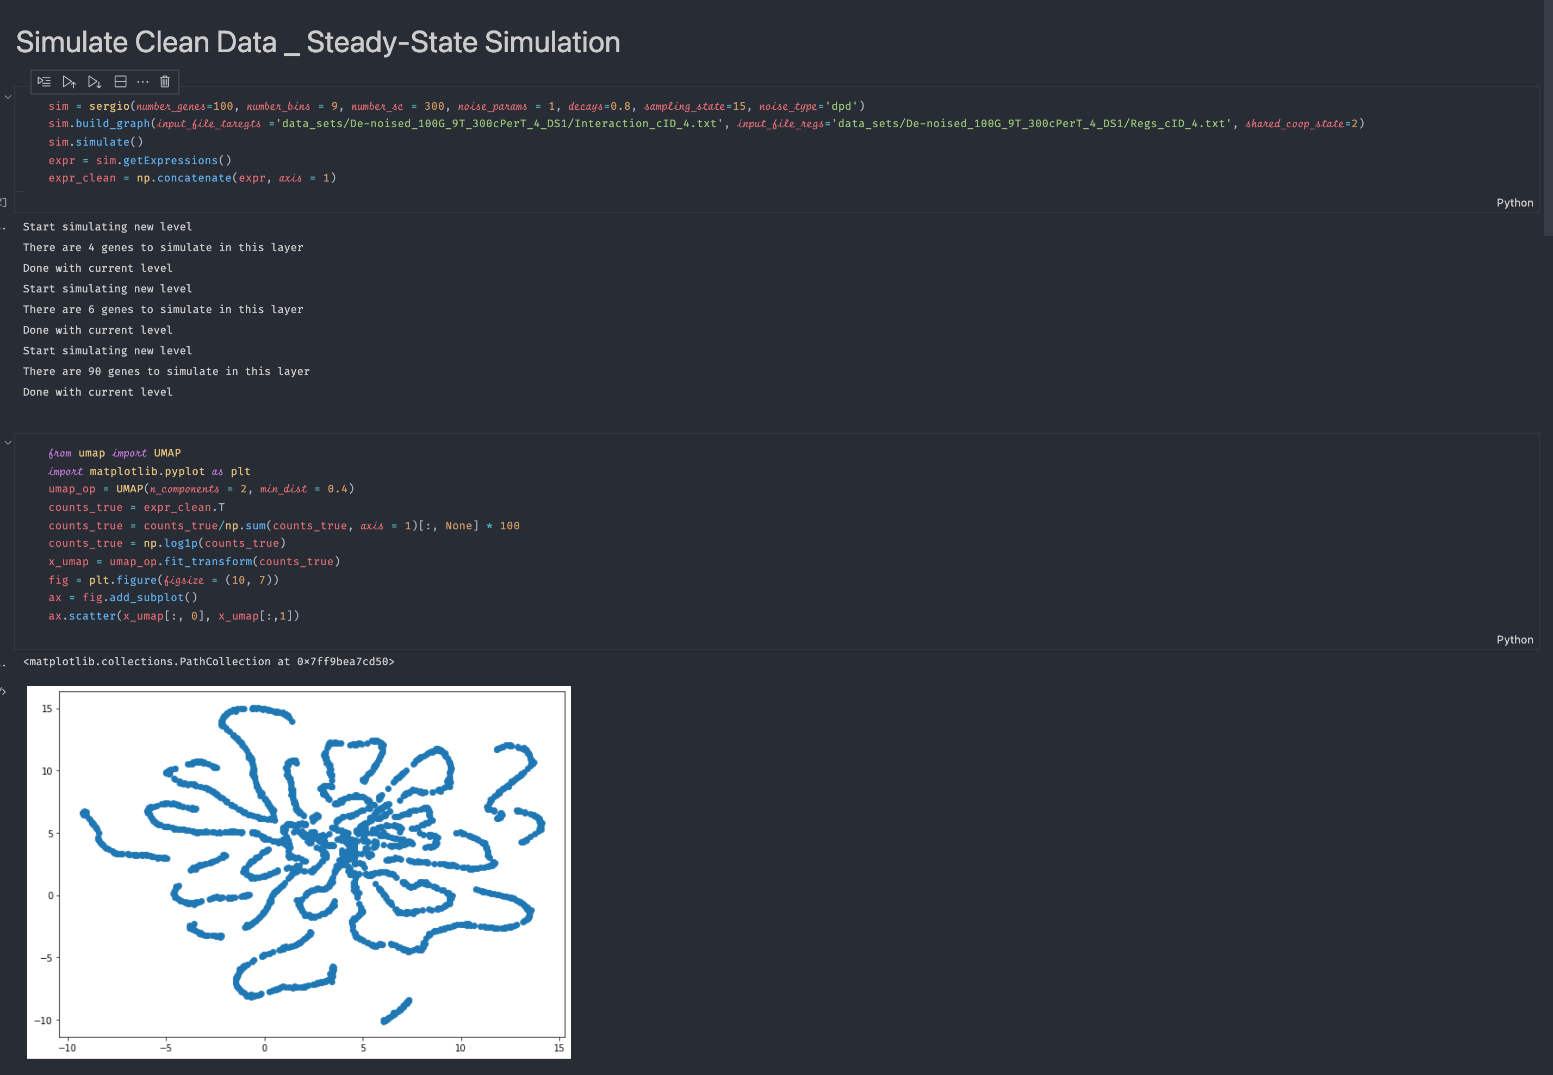Place cursor on the 'sim.simulate()' line
The image size is (1553, 1075).
(x=96, y=142)
